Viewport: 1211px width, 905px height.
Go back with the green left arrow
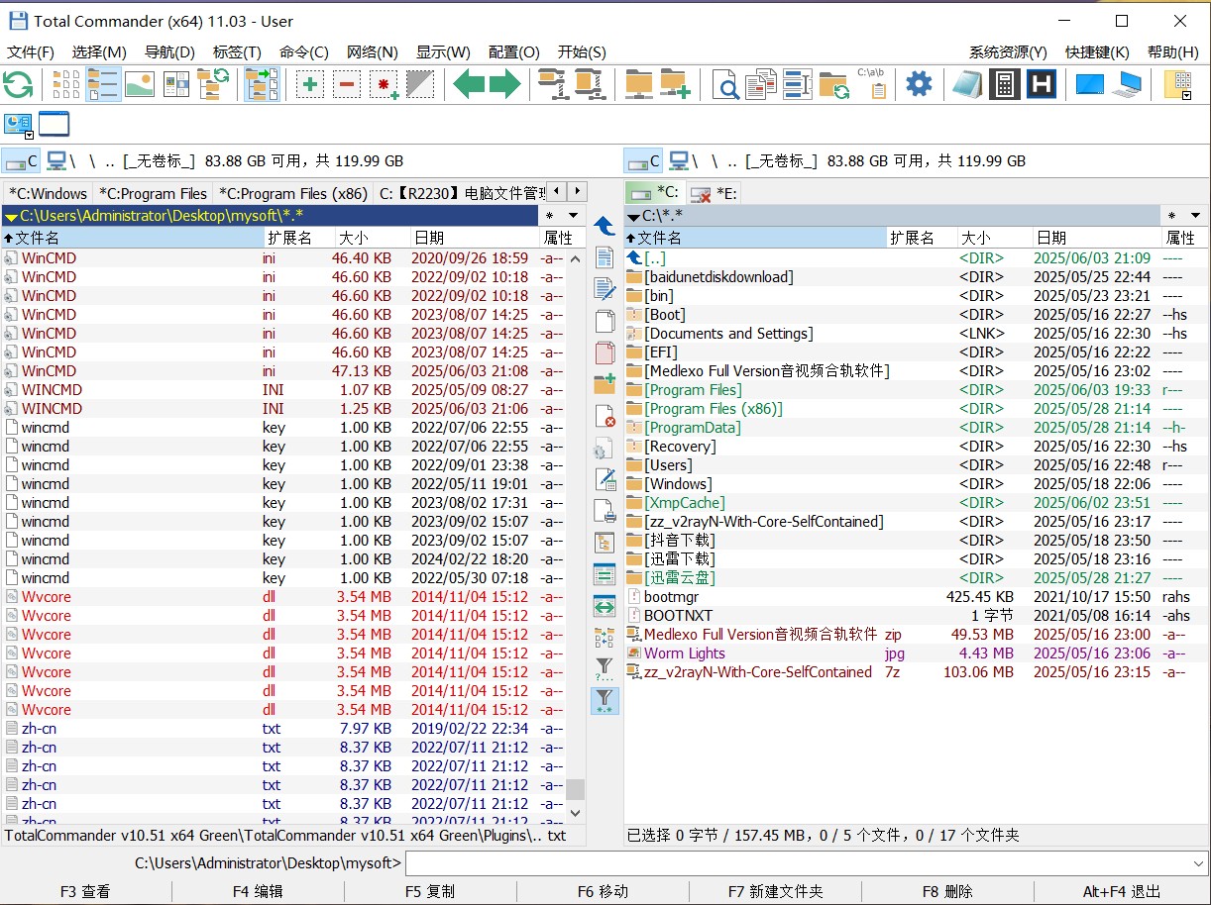pyautogui.click(x=469, y=84)
